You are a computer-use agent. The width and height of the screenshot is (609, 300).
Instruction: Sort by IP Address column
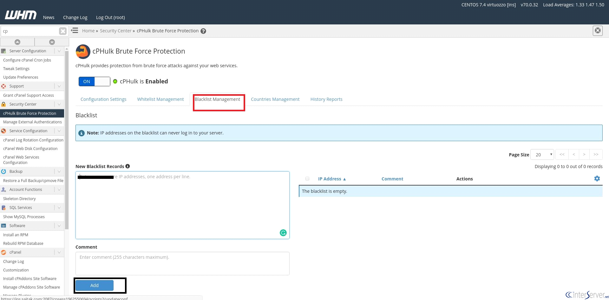[332, 179]
